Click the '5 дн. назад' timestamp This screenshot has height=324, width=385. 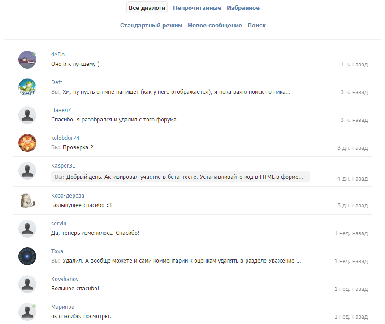click(x=353, y=205)
